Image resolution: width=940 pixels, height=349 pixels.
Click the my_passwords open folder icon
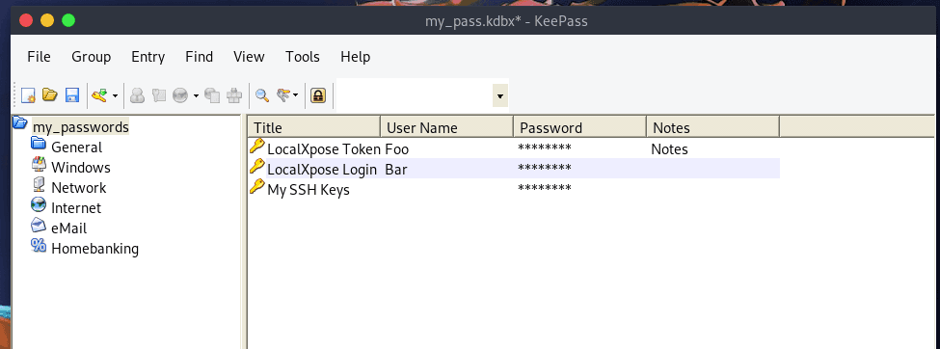[20, 123]
